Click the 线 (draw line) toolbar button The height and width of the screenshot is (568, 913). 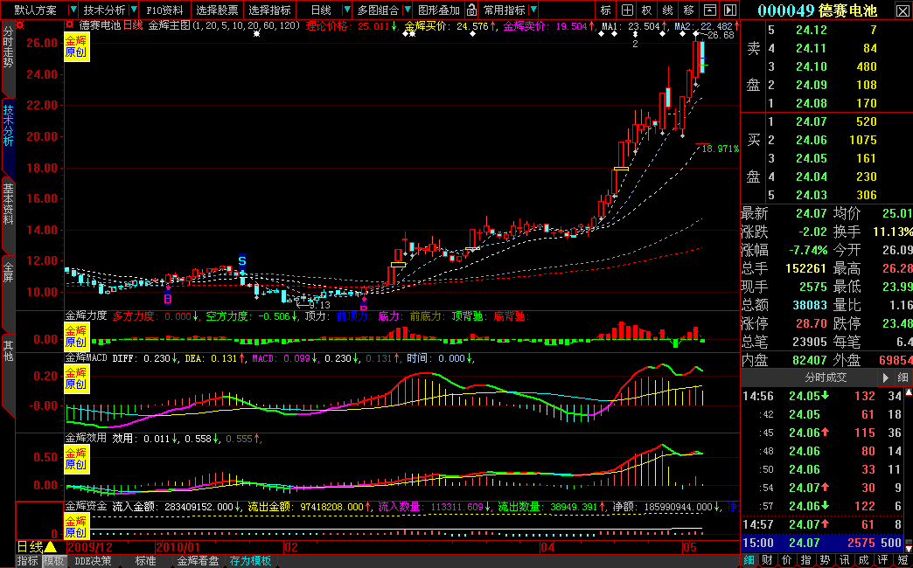(668, 10)
